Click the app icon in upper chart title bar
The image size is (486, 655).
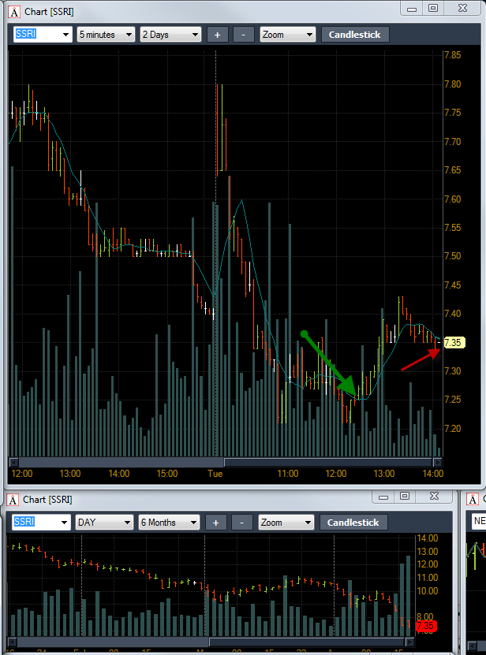click(14, 12)
